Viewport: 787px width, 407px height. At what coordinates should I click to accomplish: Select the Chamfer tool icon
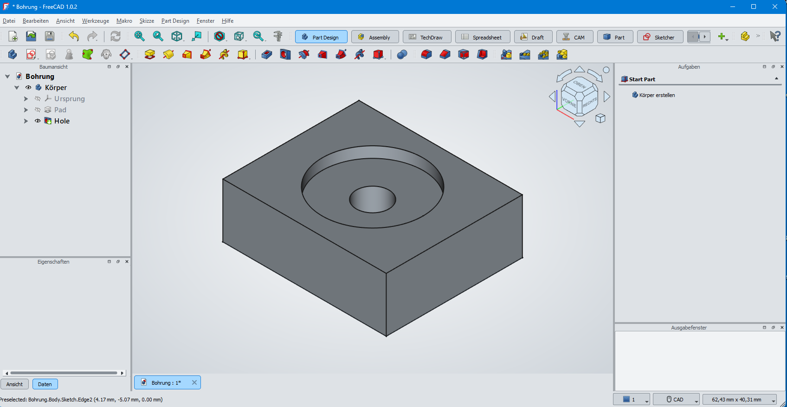pyautogui.click(x=445, y=54)
